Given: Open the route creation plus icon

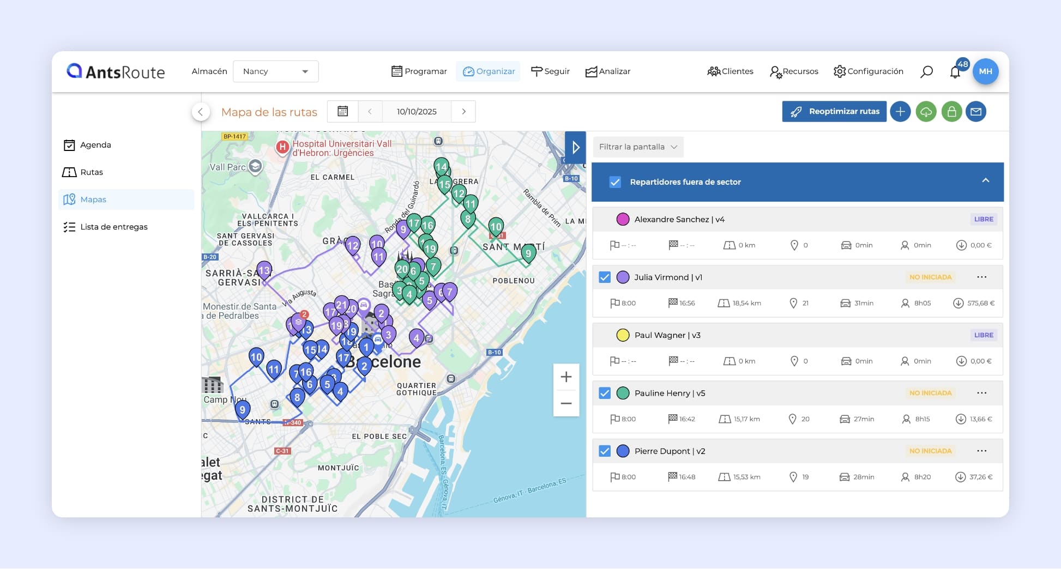Looking at the screenshot, I should (x=900, y=111).
